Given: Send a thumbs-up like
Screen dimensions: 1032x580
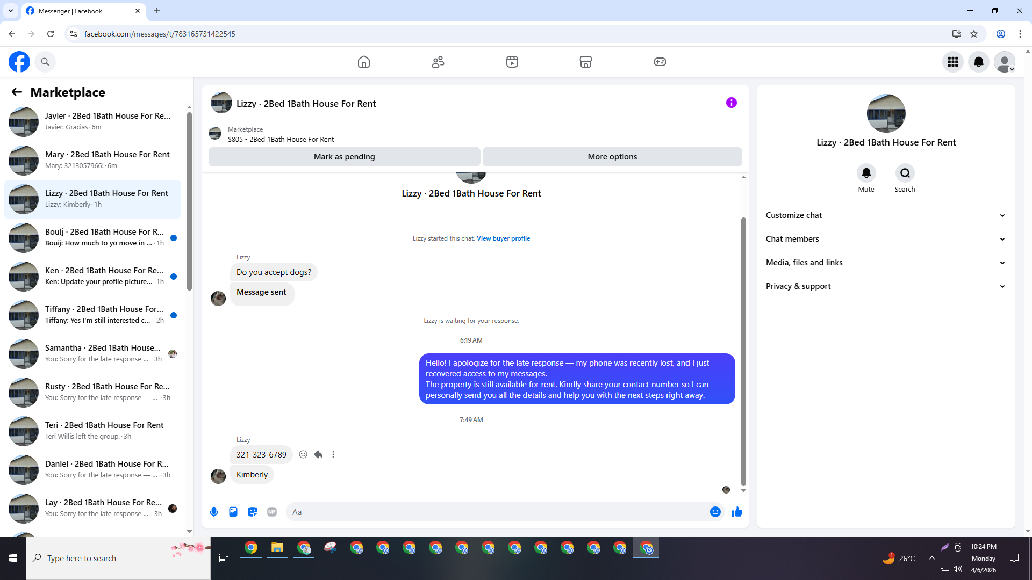Looking at the screenshot, I should pyautogui.click(x=737, y=512).
